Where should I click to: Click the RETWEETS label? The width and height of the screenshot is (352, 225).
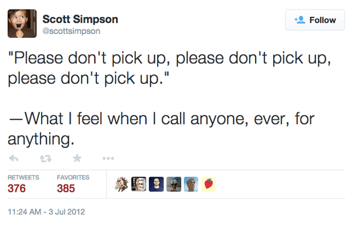pos(23,178)
